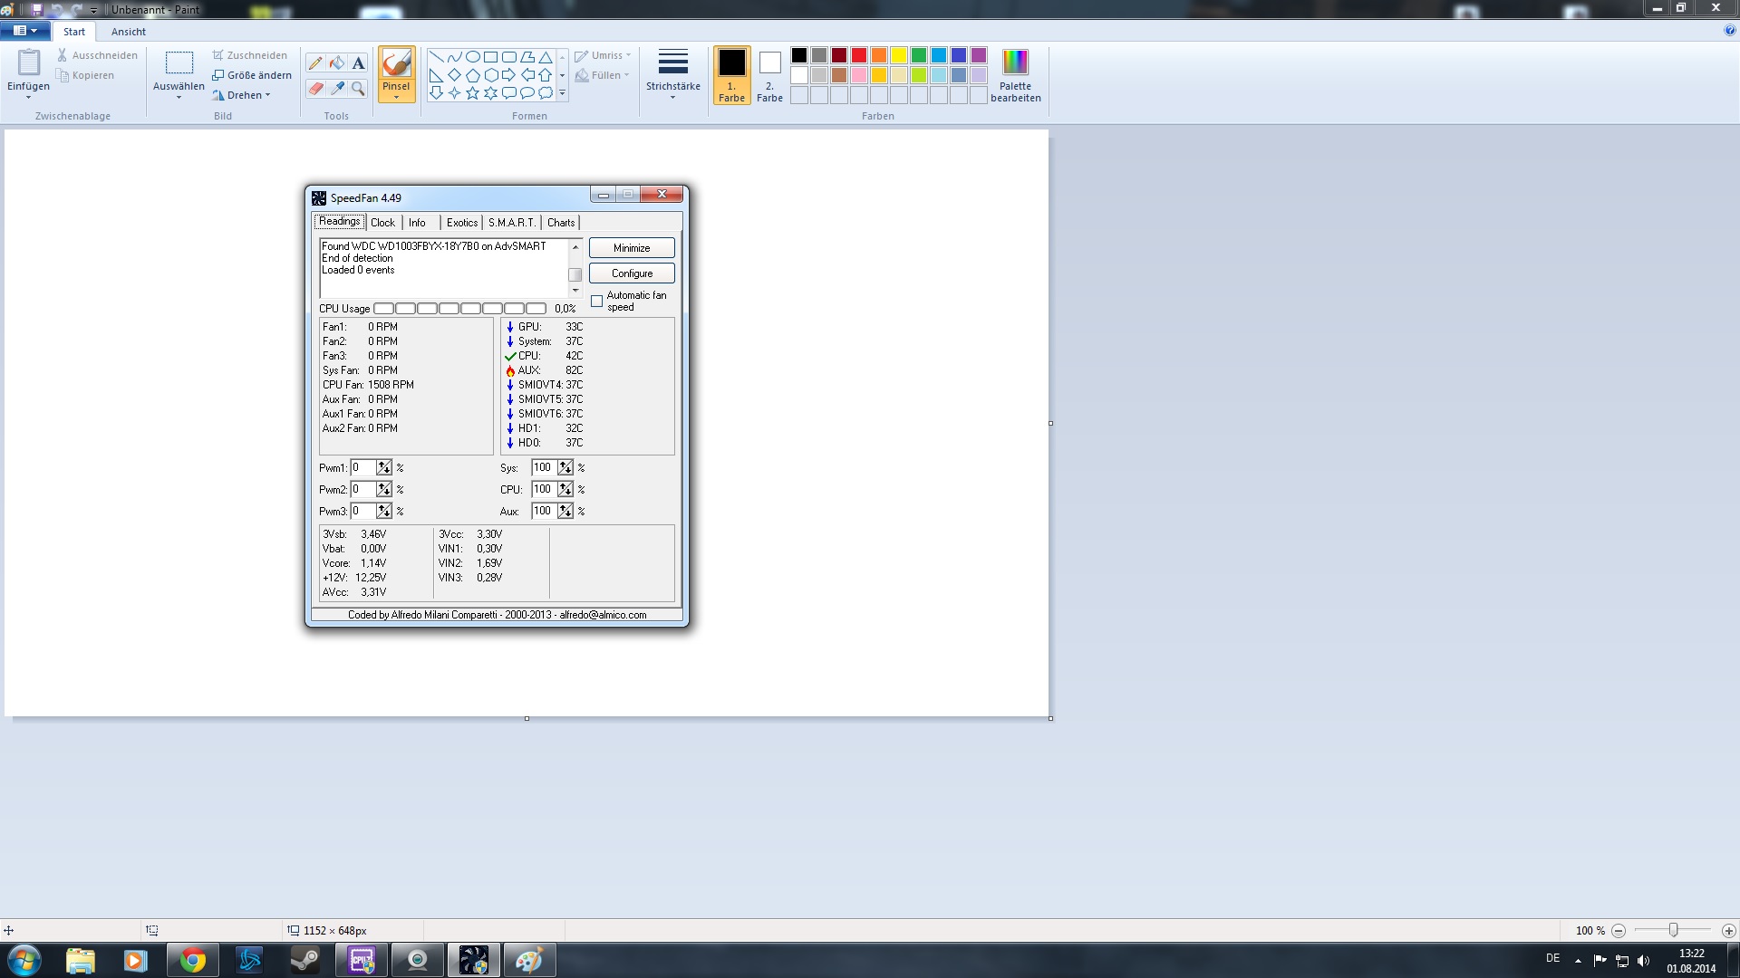
Task: Click the Pwm1 value field
Action: (x=363, y=468)
